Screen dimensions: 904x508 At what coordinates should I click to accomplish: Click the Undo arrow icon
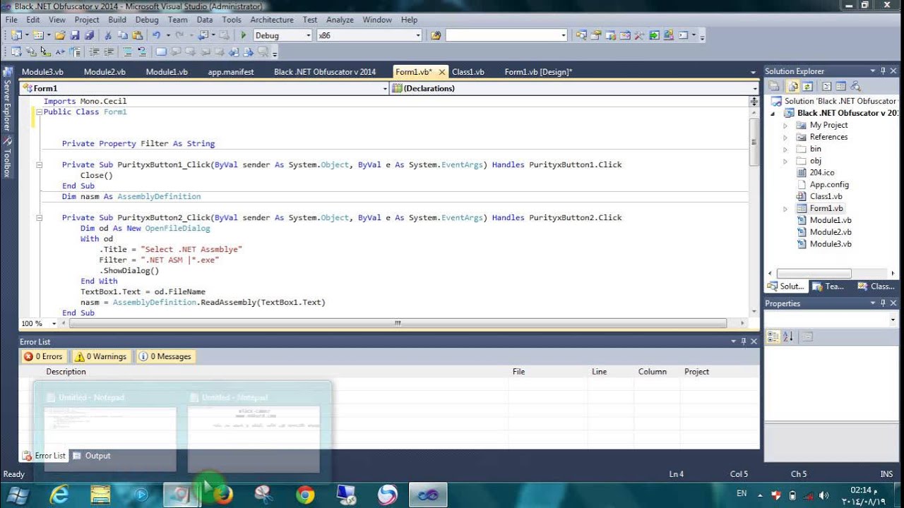click(x=156, y=35)
